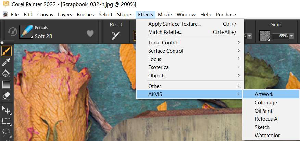Open the Movie menu
This screenshot has width=300, height=141.
point(165,15)
